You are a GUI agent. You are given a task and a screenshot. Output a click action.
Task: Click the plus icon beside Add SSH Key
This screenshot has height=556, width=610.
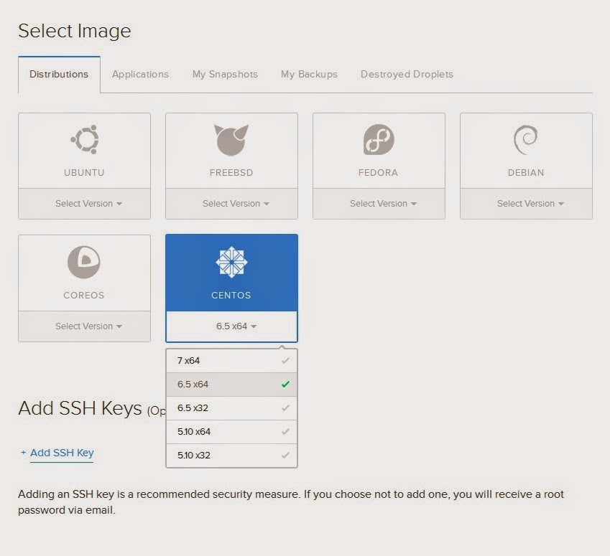coord(23,453)
